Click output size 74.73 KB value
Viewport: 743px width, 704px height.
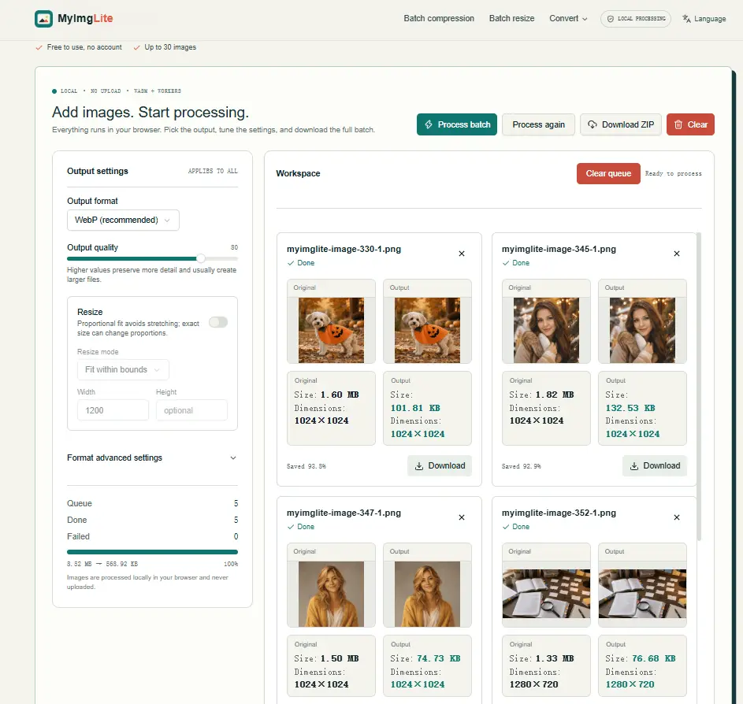pos(439,658)
